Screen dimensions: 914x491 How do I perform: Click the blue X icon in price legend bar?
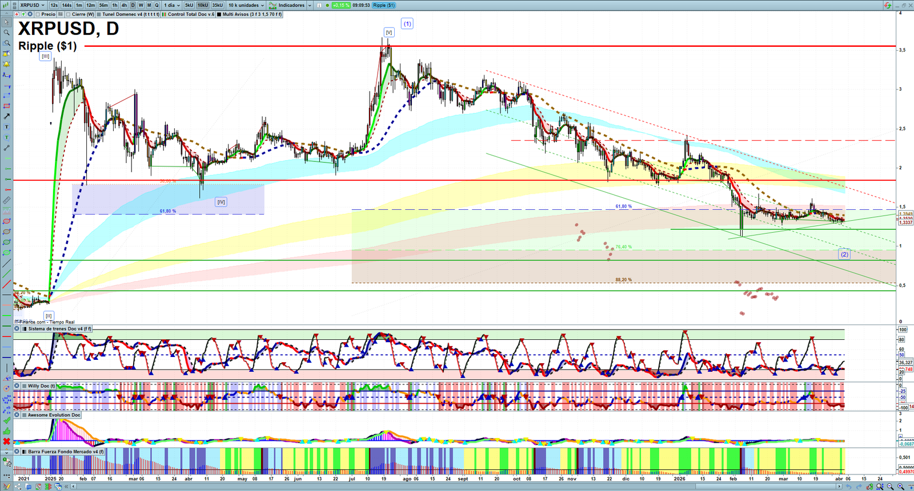(x=30, y=14)
